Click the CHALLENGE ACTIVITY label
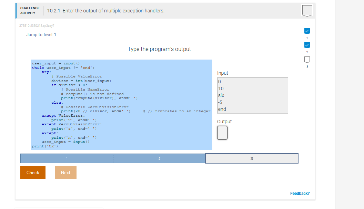The image size is (364, 209). click(x=30, y=10)
